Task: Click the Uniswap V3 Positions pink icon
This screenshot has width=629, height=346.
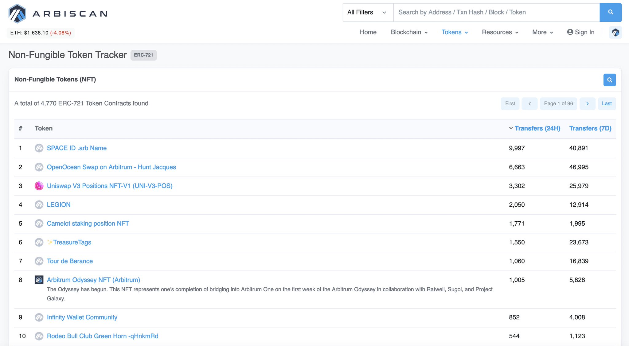Action: click(39, 186)
